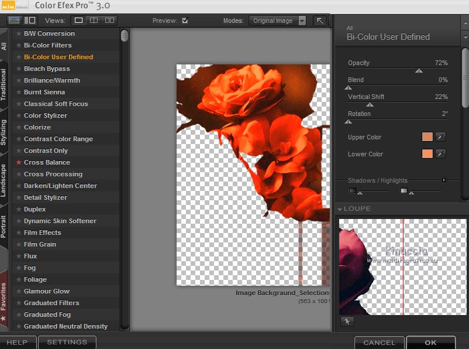
Task: Switch to the Favorites tab
Action: [4, 300]
